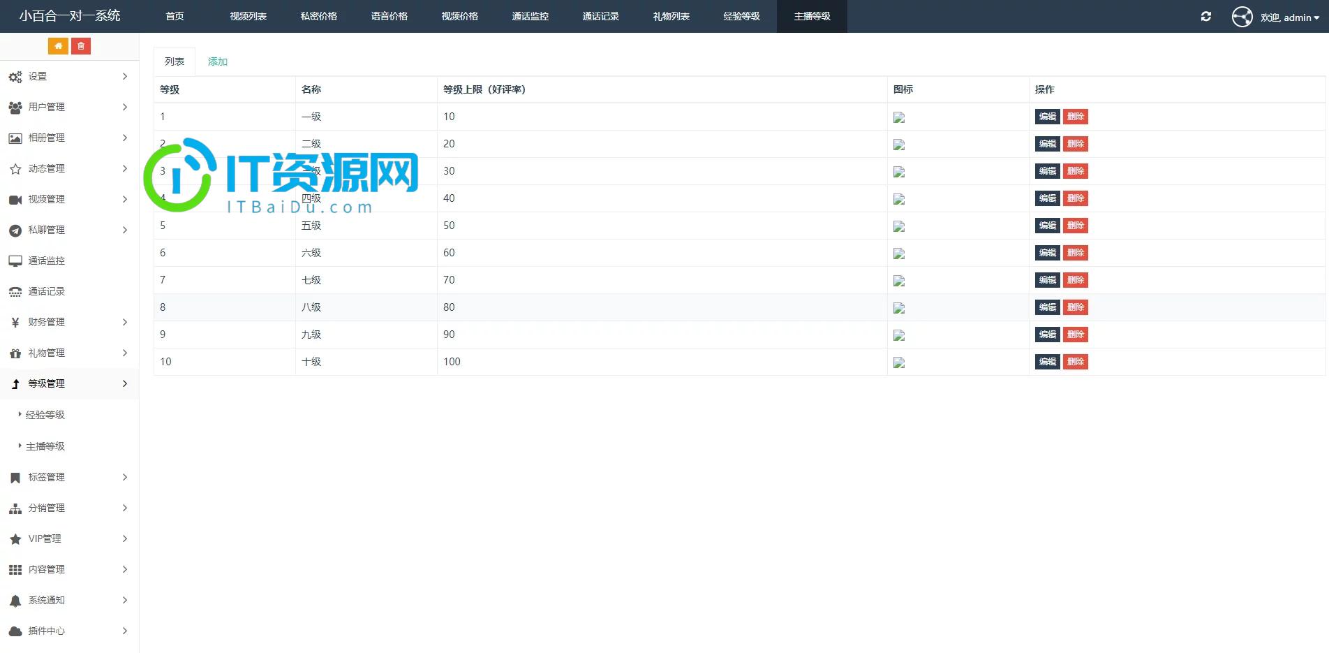This screenshot has width=1329, height=653.
Task: Click the value 90 in 九级 row
Action: pos(449,335)
